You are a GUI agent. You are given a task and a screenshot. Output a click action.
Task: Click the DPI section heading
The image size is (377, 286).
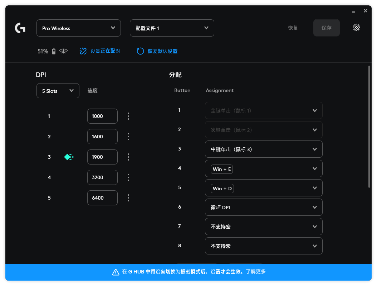[41, 75]
